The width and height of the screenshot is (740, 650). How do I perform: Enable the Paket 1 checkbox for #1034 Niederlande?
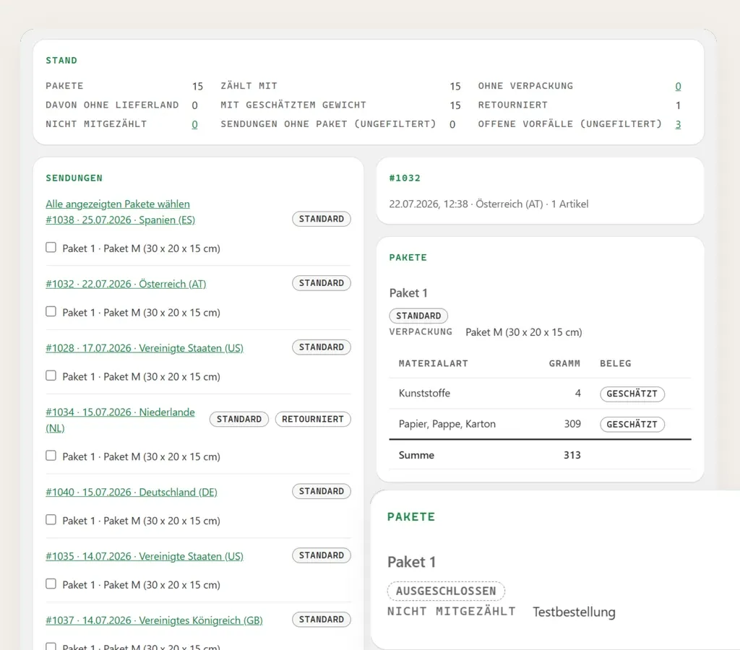51,456
